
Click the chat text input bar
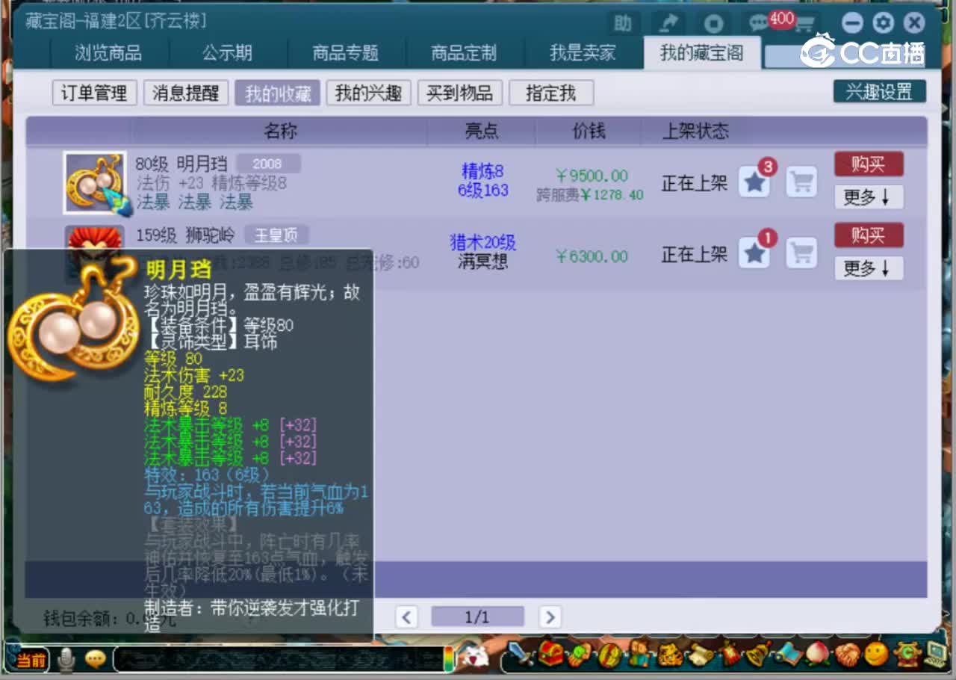[x=279, y=660]
